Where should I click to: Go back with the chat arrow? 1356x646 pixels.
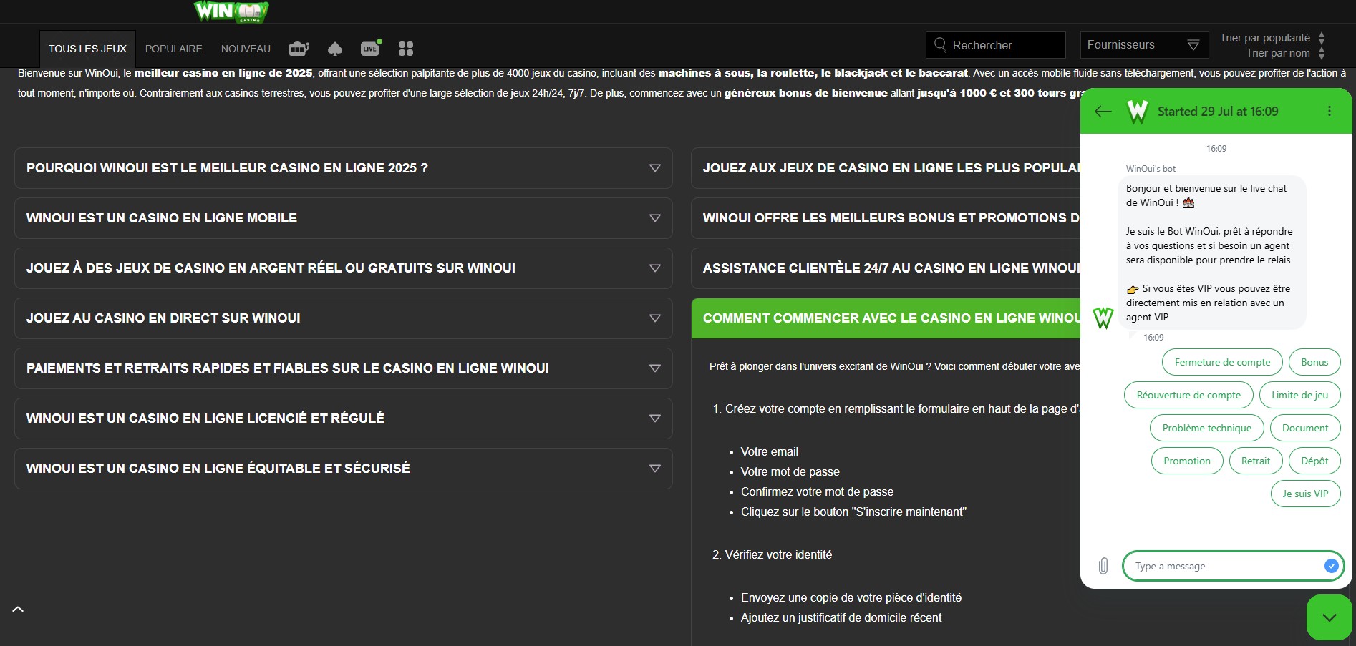(1103, 111)
